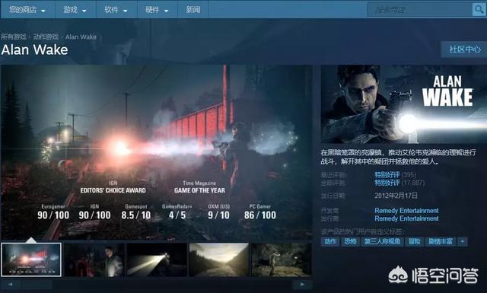
Task: Open the Alan Wake breadcrumb link
Action: [x=81, y=37]
